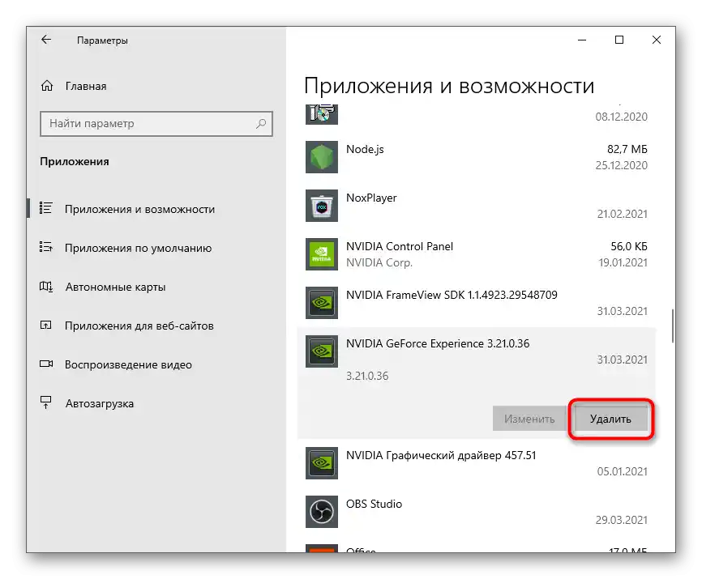Image resolution: width=702 pixels, height=579 pixels.
Task: Click the Параметры window title
Action: click(x=102, y=40)
